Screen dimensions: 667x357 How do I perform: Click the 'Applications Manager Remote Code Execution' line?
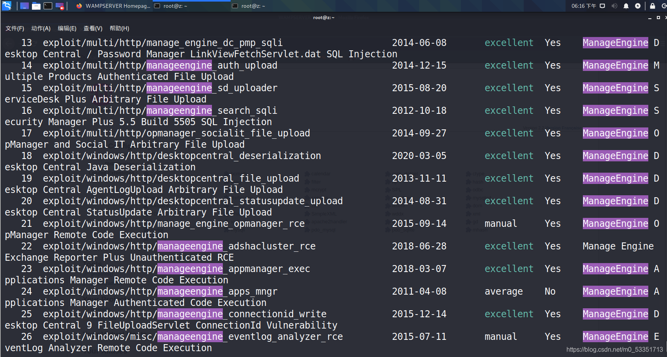[x=116, y=280]
